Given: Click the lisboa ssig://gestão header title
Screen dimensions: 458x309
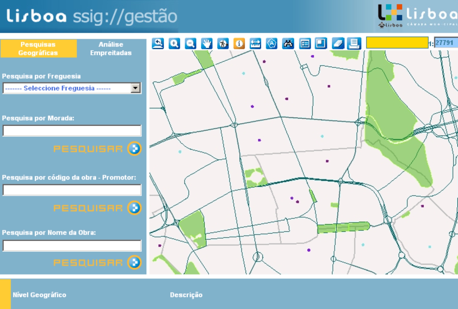Looking at the screenshot, I should point(92,16).
